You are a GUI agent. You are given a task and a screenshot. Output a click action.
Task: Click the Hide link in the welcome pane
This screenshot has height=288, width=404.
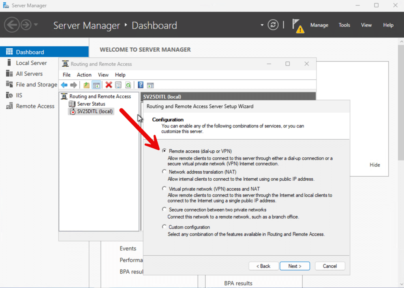pyautogui.click(x=374, y=165)
